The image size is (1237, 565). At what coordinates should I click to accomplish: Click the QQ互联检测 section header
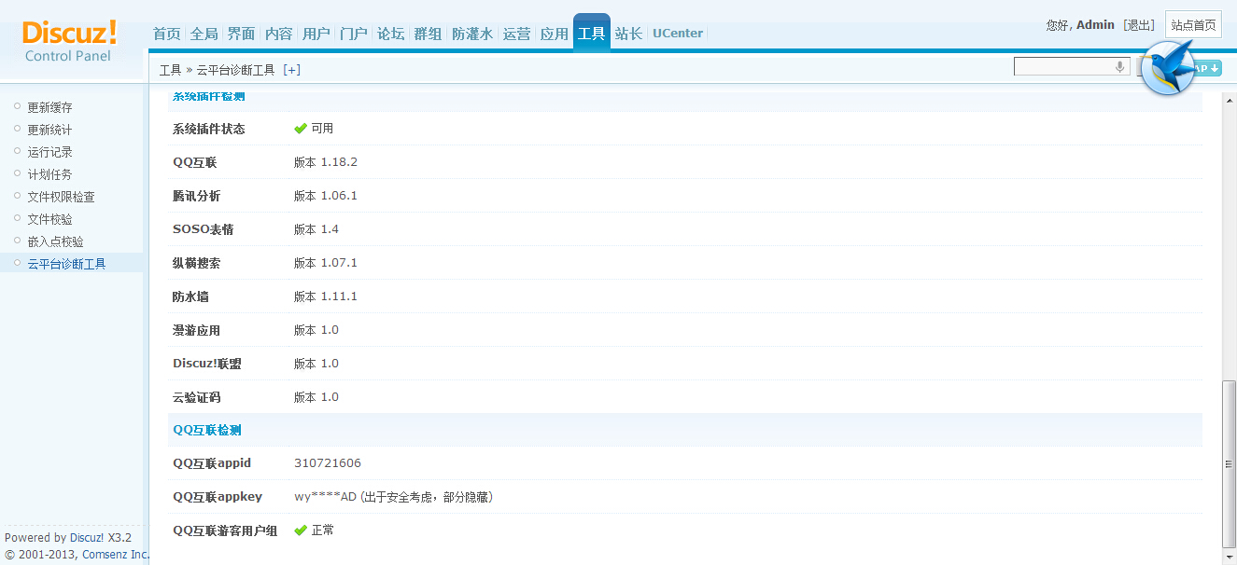tap(207, 430)
